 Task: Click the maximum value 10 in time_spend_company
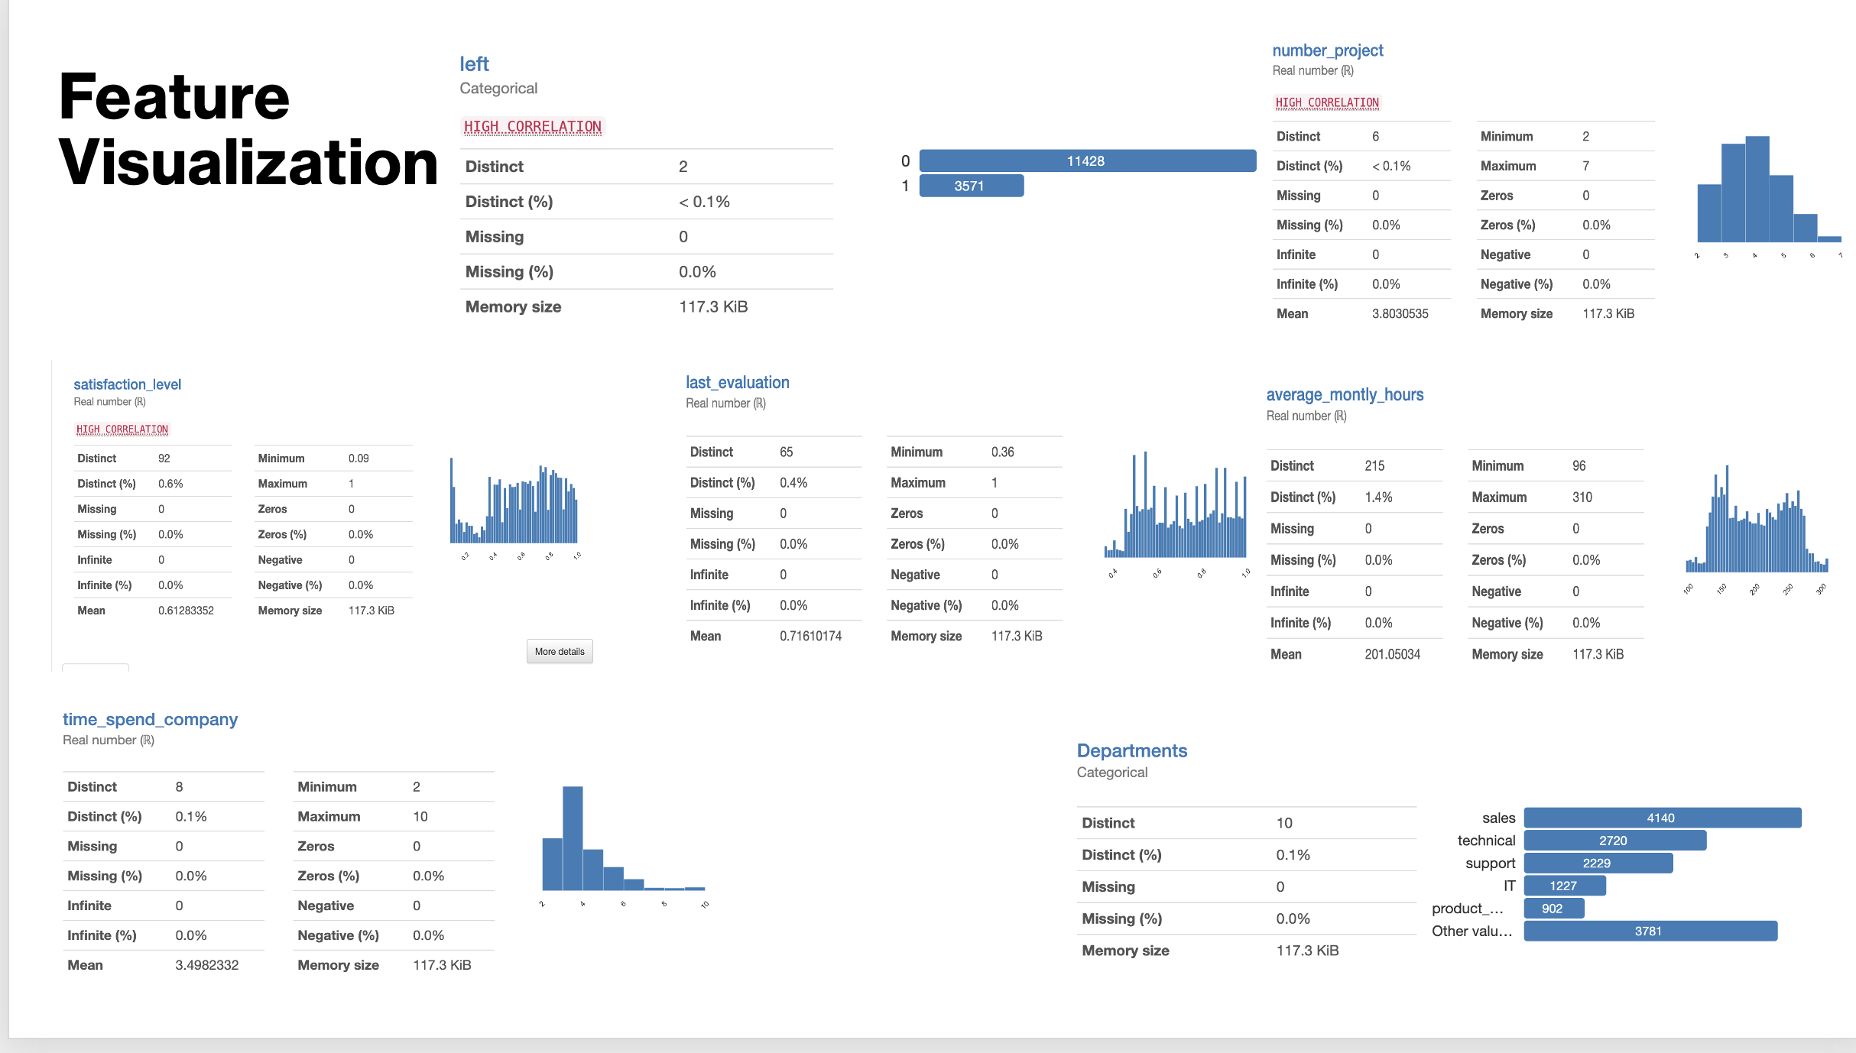(420, 816)
